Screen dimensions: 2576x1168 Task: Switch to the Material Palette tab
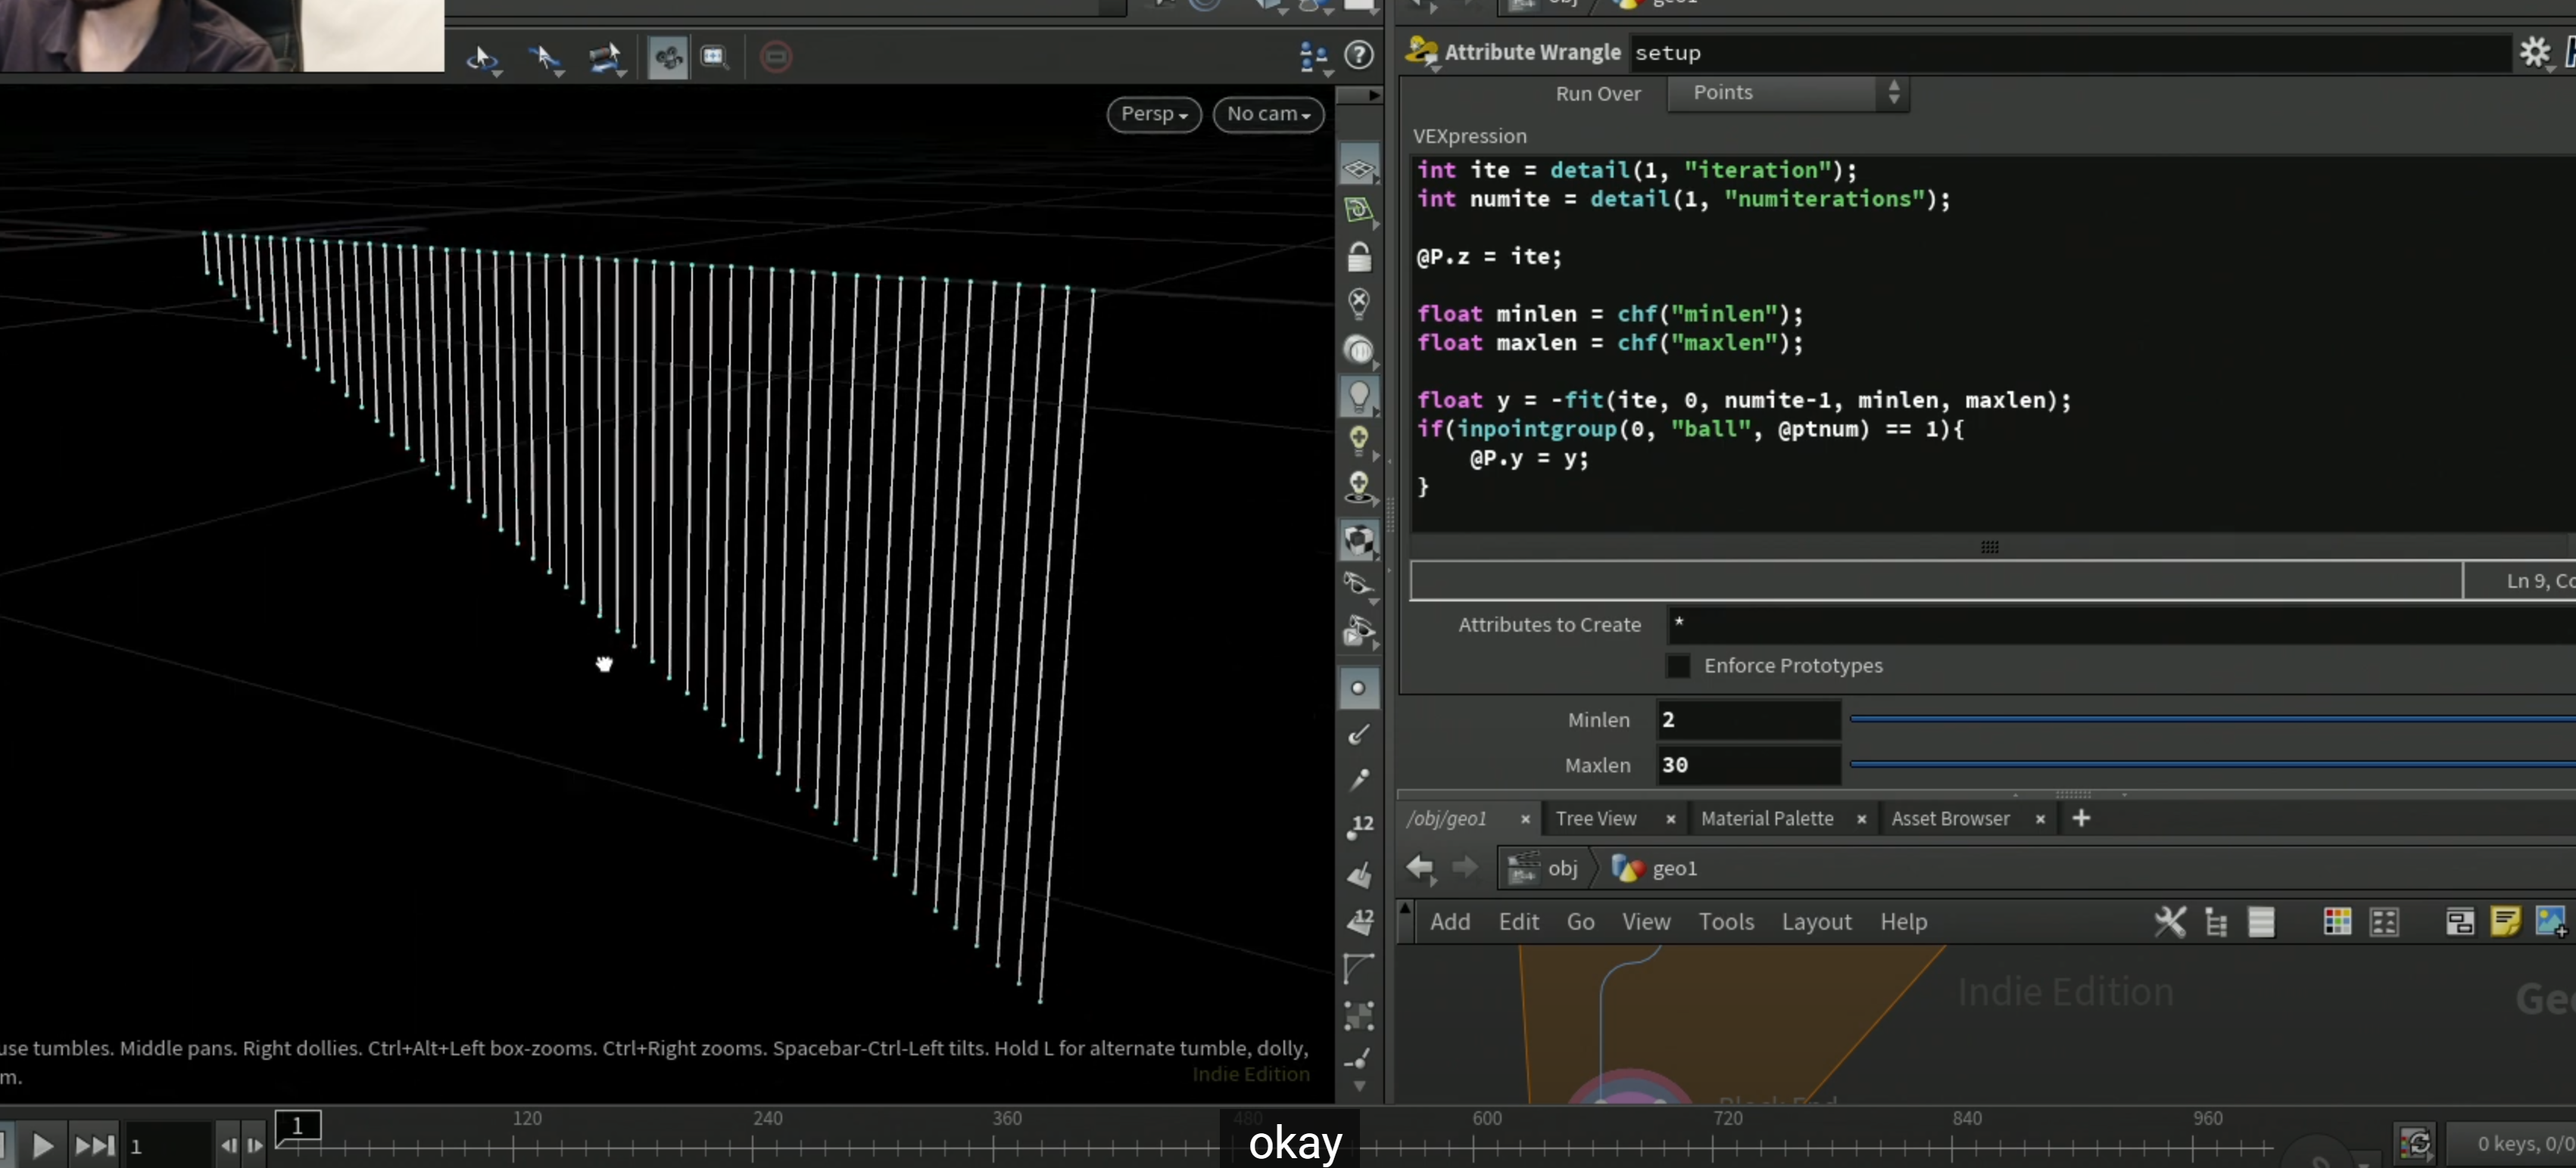(1766, 819)
